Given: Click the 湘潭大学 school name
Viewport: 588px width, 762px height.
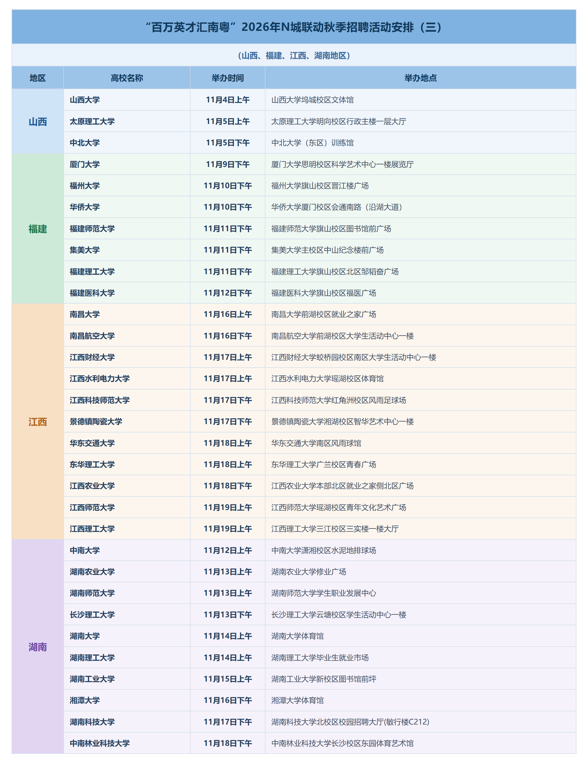Looking at the screenshot, I should tap(85, 700).
